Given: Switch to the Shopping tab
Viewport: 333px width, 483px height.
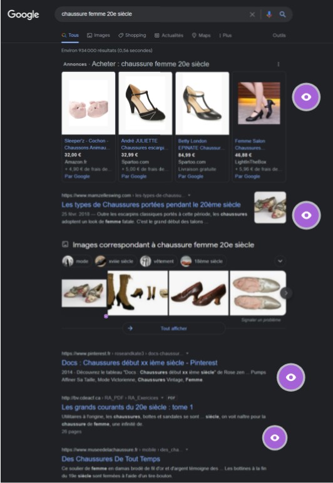Looking at the screenshot, I should (x=132, y=36).
